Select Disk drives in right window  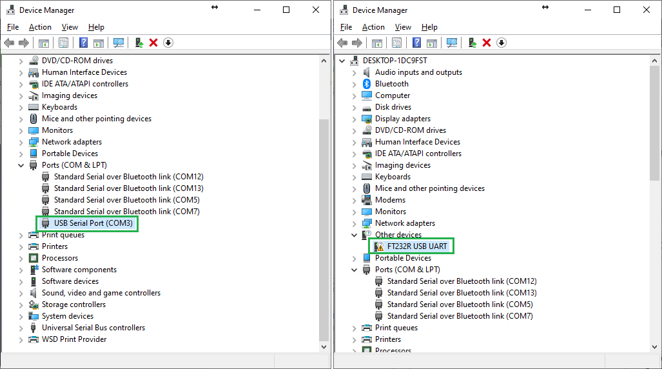click(393, 107)
